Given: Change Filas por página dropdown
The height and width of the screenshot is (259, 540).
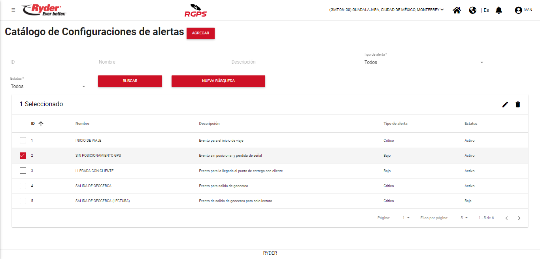Looking at the screenshot, I should pos(464,218).
